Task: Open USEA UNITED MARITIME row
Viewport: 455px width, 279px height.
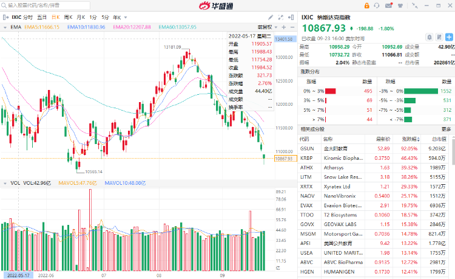Action: click(x=374, y=253)
